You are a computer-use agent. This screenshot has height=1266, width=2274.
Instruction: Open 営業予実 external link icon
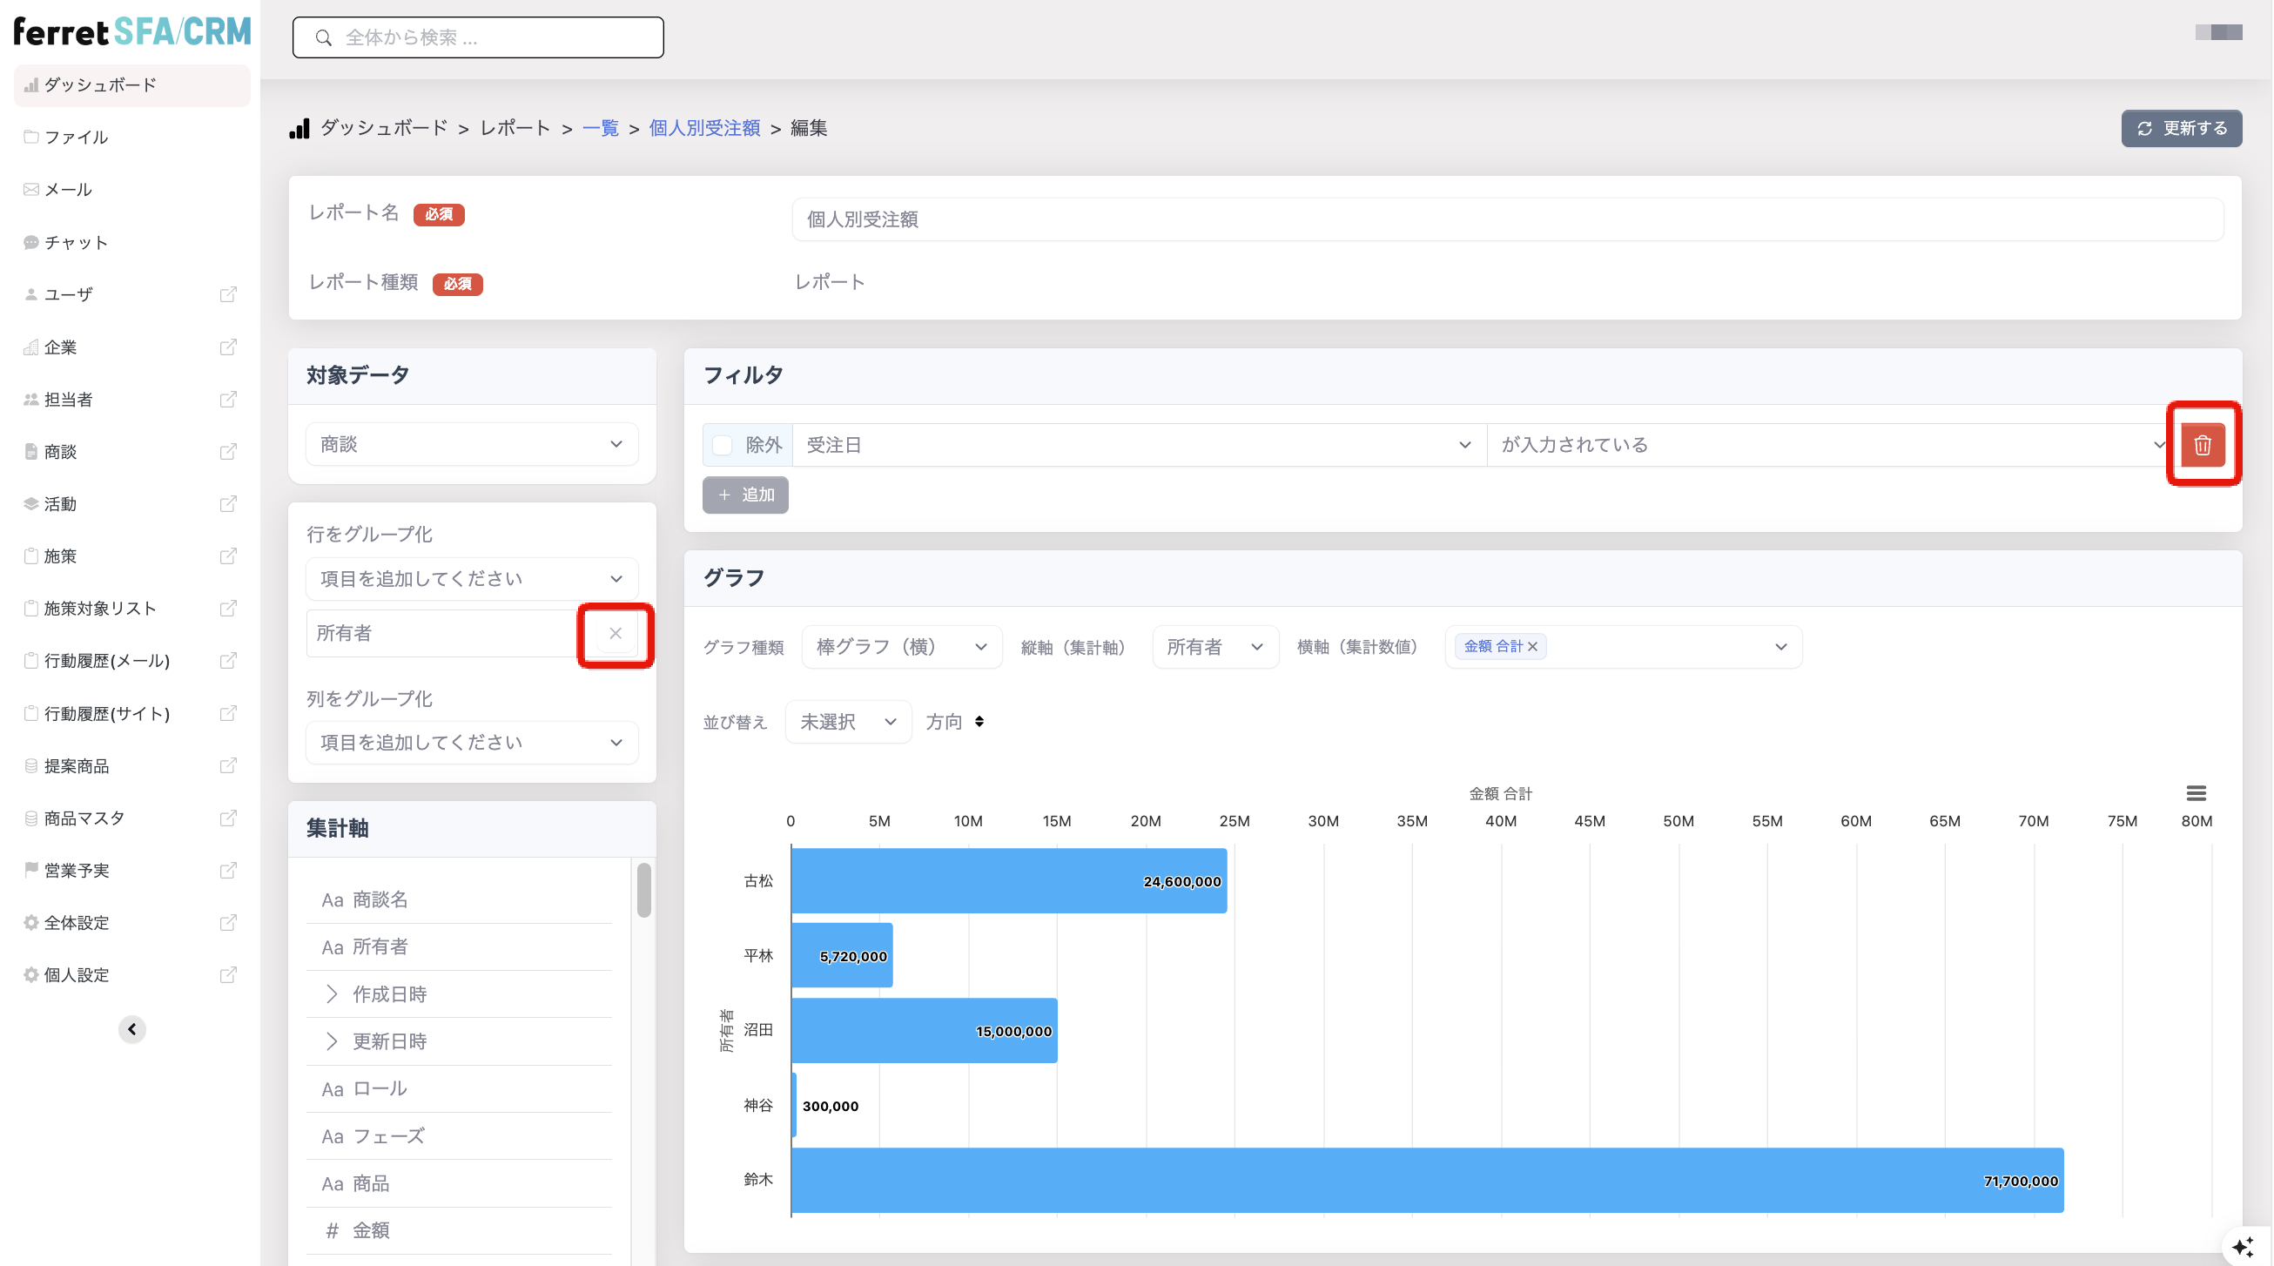(x=228, y=871)
